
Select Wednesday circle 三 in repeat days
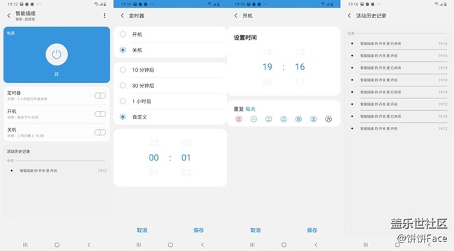click(x=284, y=119)
